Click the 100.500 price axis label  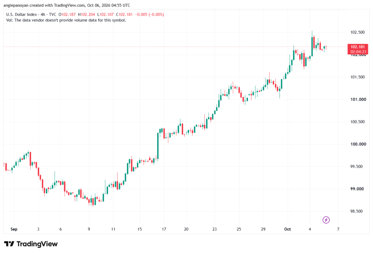358,121
